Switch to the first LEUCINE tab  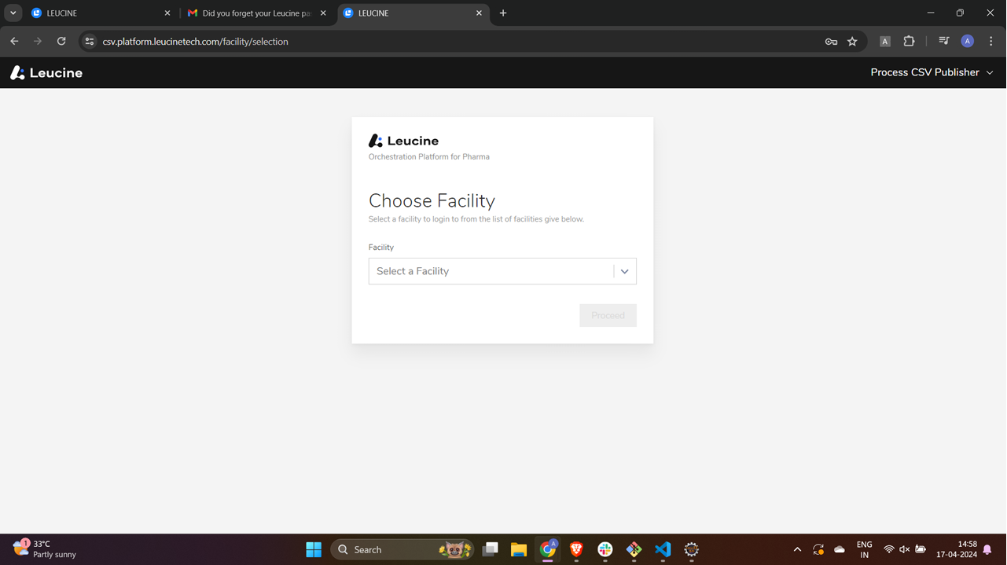[100, 13]
